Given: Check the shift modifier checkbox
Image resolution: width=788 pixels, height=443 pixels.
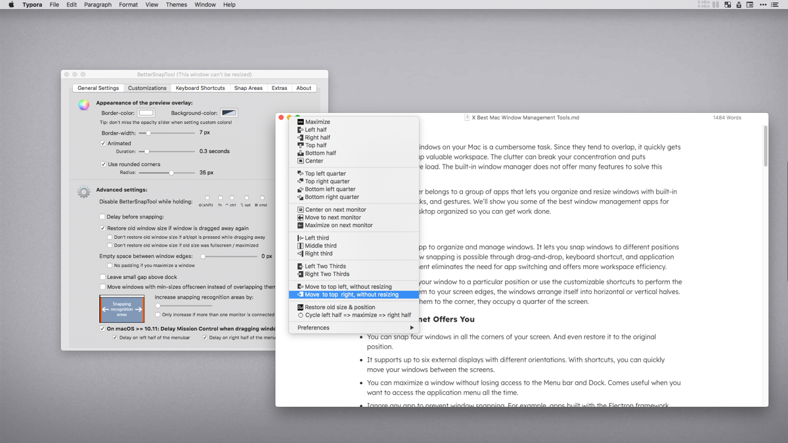Looking at the screenshot, I should pyautogui.click(x=207, y=198).
